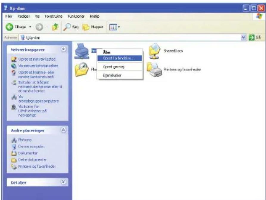
Task: Select the scheduled tasks folder icon
Action: (82, 70)
